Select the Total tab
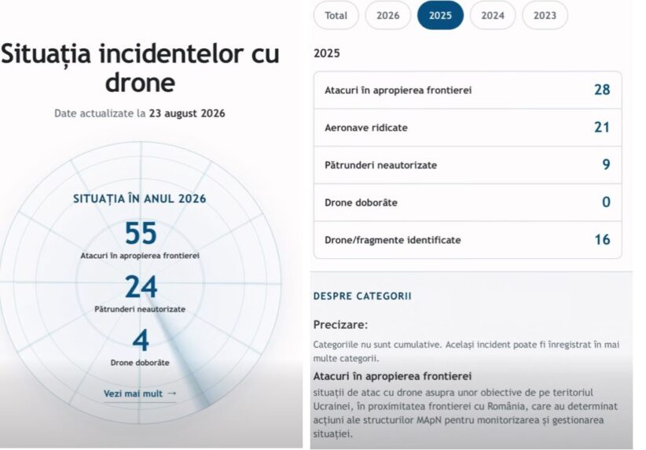Viewport: 646px width, 450px height. pos(336,15)
